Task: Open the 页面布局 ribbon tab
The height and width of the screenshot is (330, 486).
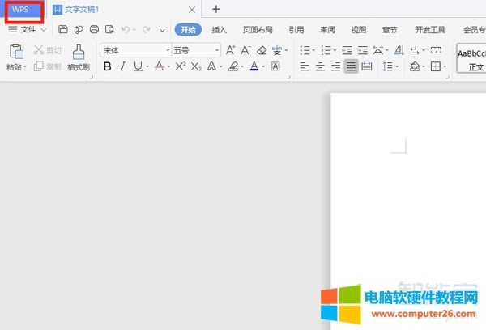Action: pos(257,30)
